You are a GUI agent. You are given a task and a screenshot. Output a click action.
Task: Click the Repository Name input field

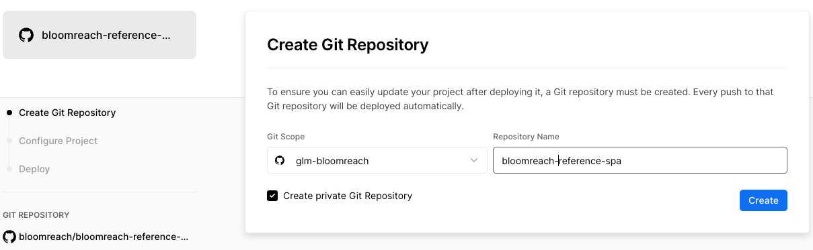pyautogui.click(x=640, y=161)
